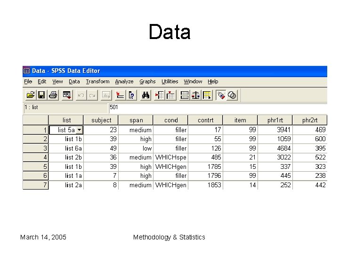This screenshot has height=254, width=339.
Task: Click the Select Cases icon
Action: 207,95
